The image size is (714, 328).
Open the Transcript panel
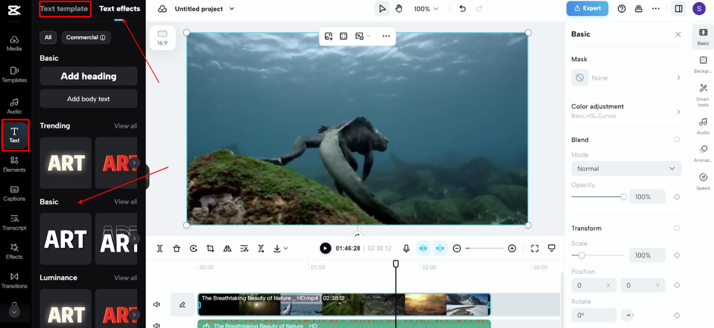[x=14, y=223]
